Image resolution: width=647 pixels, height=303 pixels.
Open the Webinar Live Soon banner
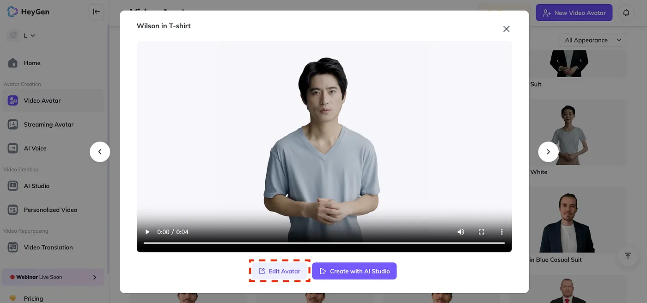(x=53, y=277)
